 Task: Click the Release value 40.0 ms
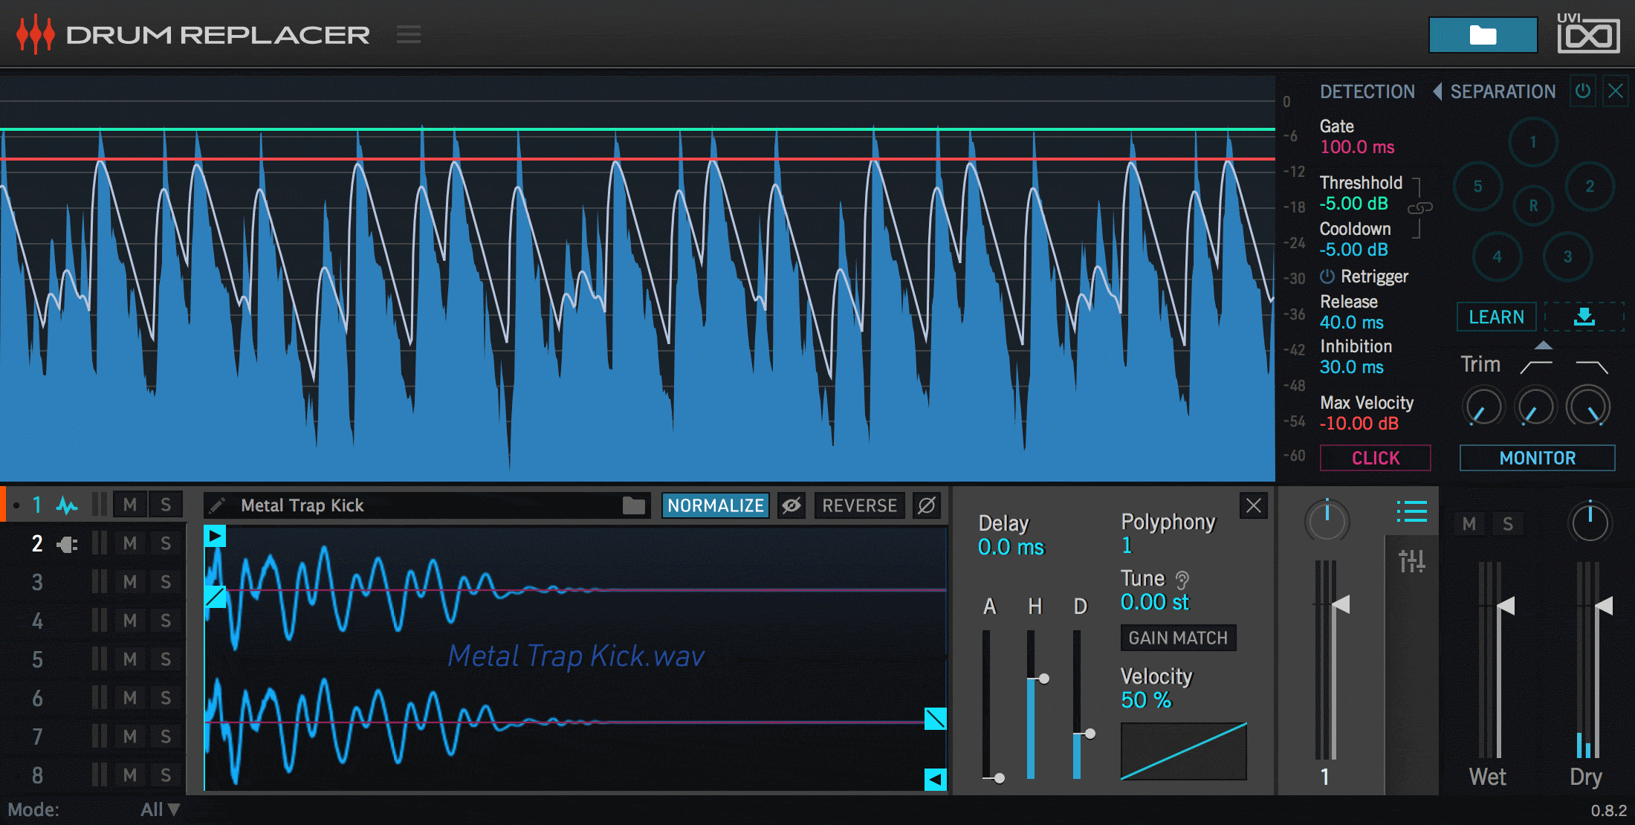click(1352, 323)
